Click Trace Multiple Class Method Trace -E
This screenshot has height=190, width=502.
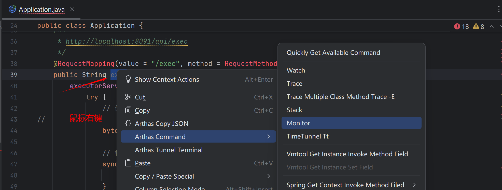coord(340,97)
